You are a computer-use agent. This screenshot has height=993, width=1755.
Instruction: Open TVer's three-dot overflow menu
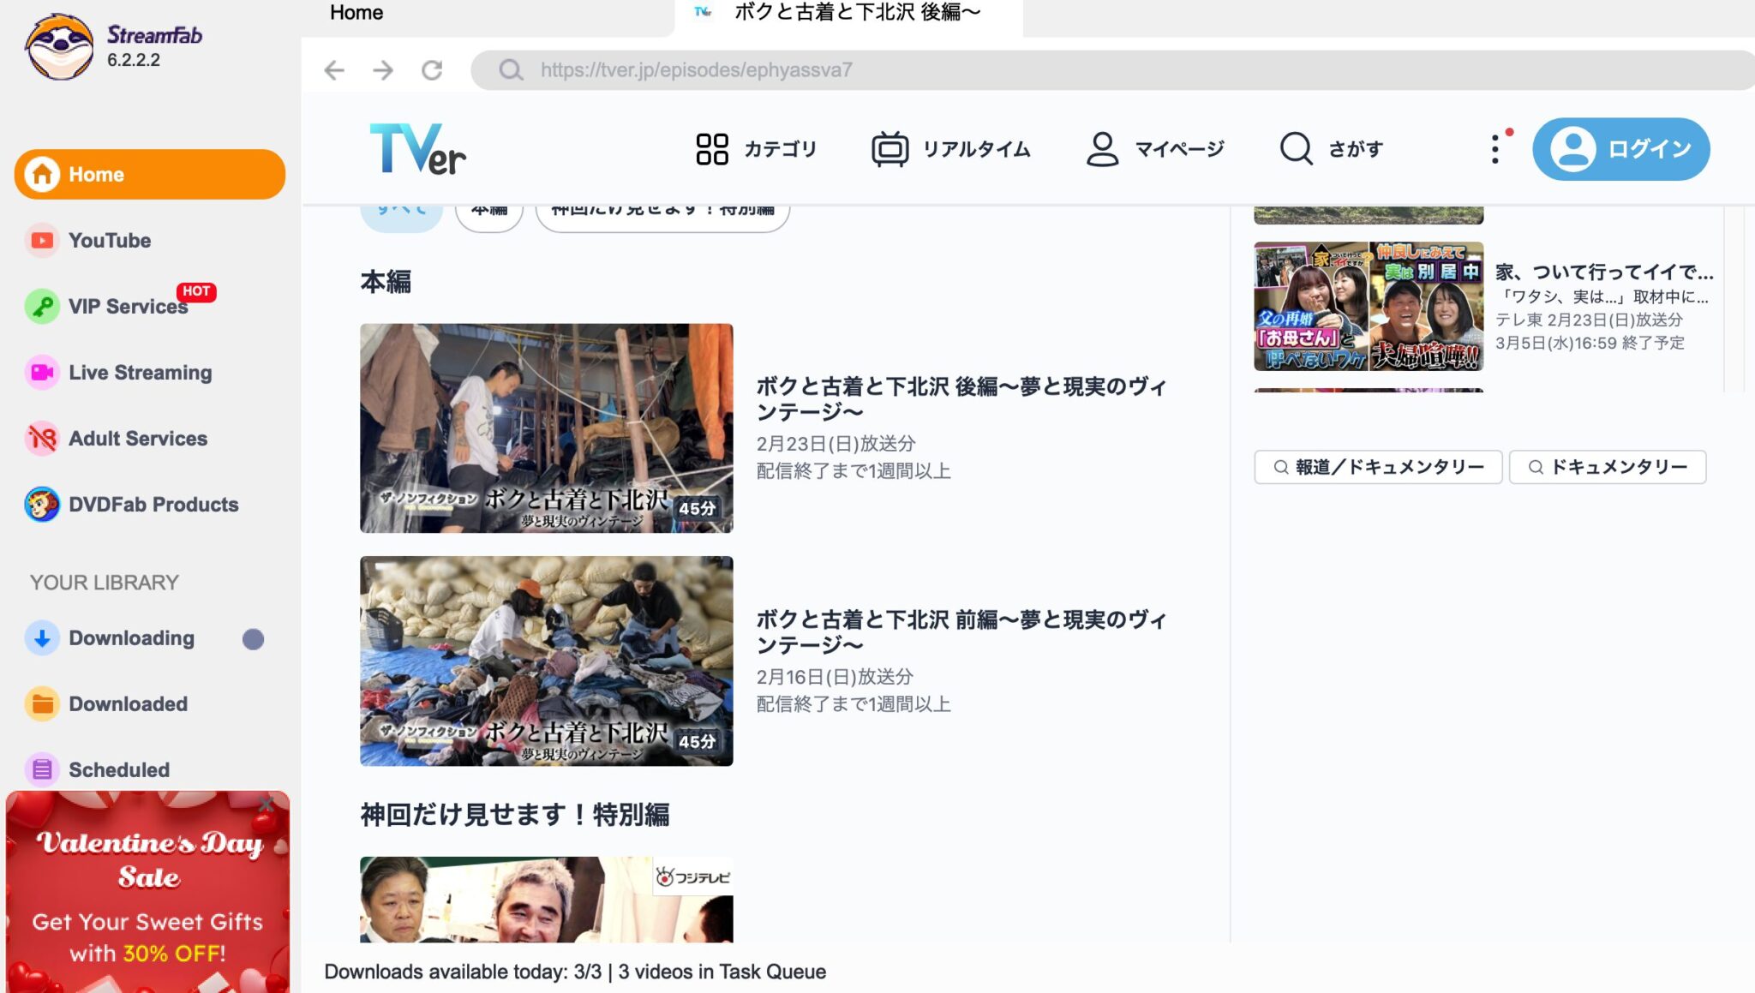click(1494, 148)
